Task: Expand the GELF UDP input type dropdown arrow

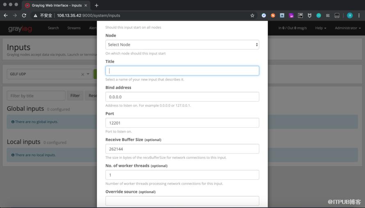Action: (88, 74)
